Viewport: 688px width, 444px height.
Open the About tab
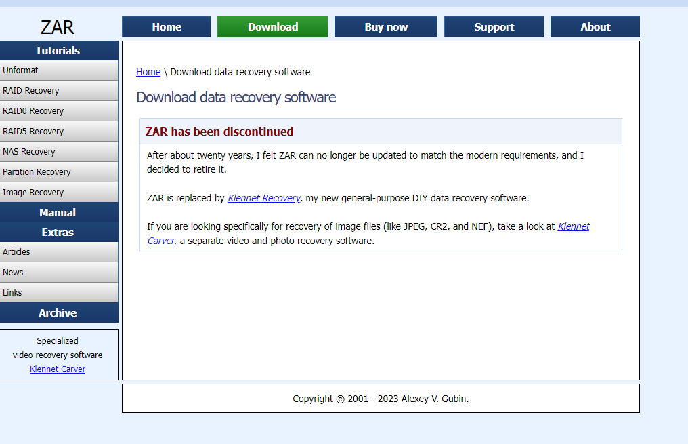tap(595, 27)
